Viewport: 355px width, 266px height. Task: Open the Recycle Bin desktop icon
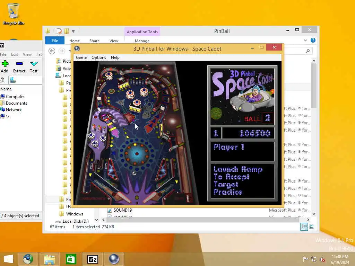(14, 14)
